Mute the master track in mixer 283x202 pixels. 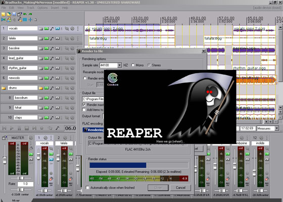click(31, 138)
